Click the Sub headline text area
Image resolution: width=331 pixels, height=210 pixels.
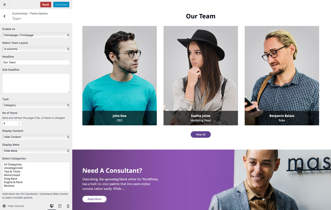pos(36,83)
